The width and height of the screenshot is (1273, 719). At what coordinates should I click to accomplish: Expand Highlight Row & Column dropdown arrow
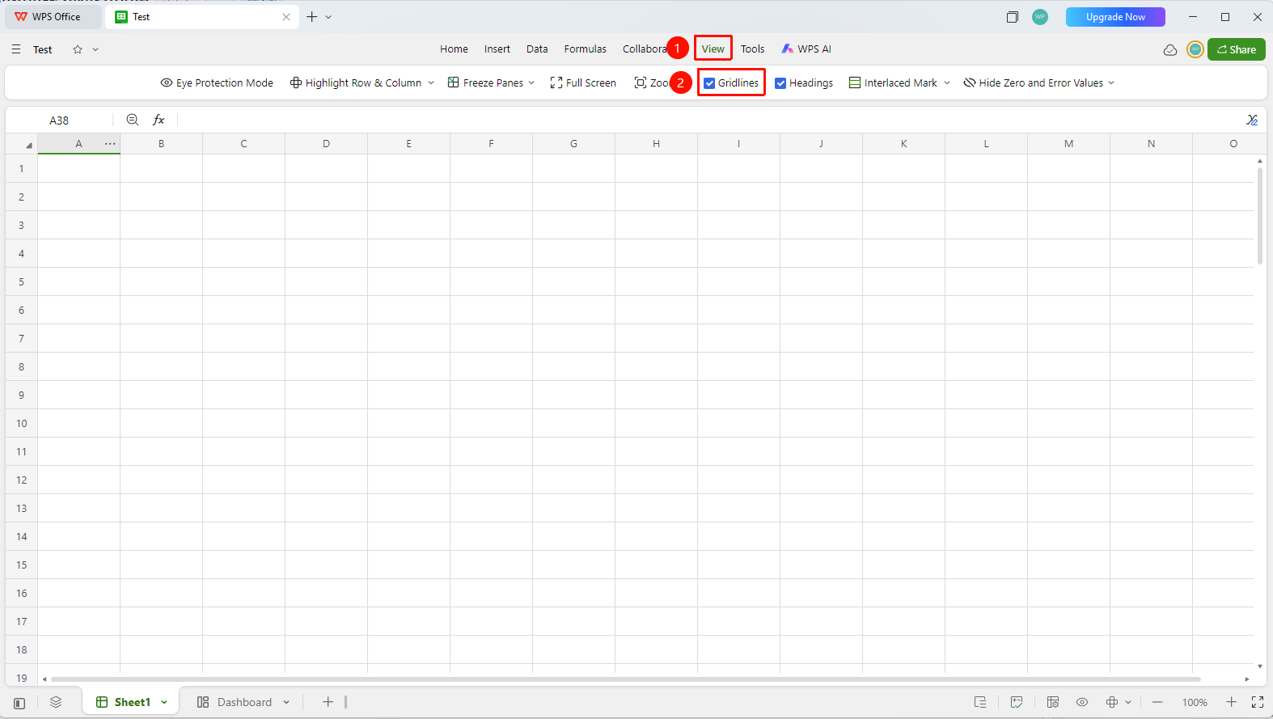(x=431, y=82)
